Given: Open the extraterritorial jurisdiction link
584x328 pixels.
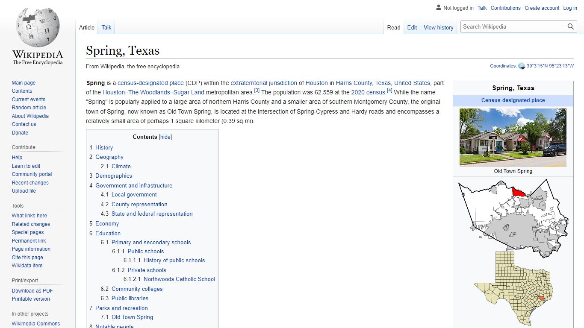Looking at the screenshot, I should pos(264,83).
